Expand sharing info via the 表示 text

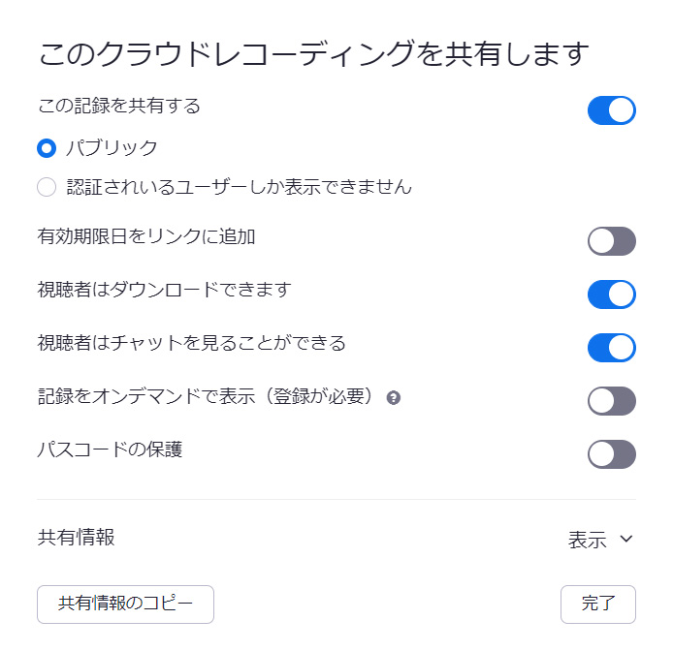(x=587, y=540)
